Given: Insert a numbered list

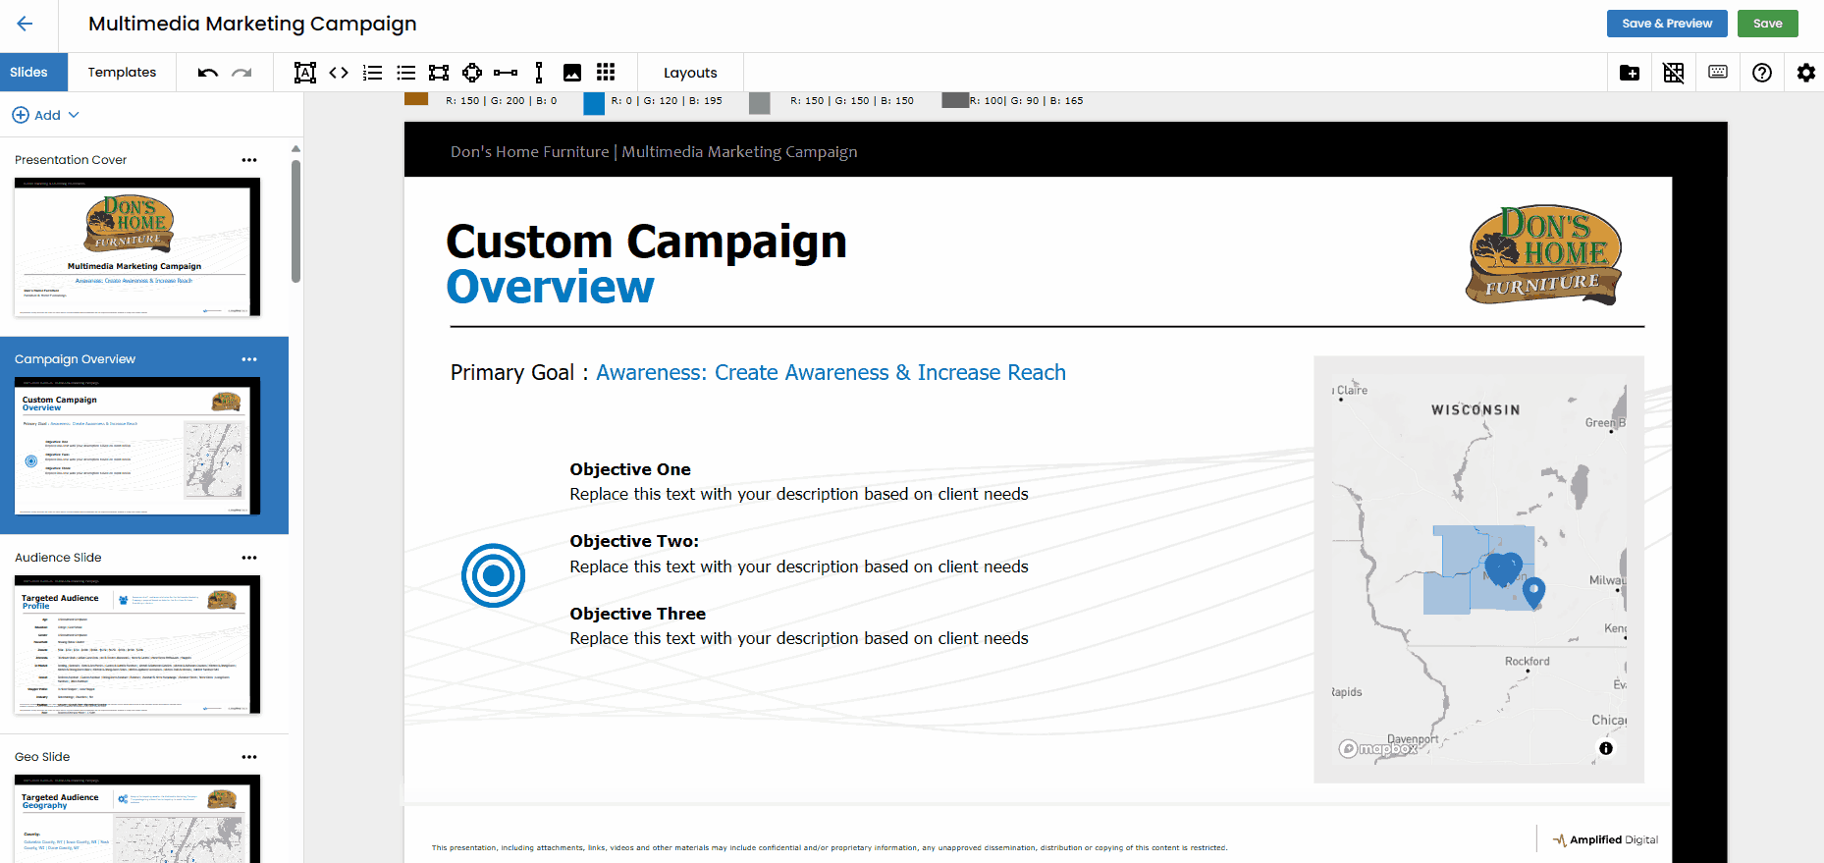Looking at the screenshot, I should click(x=372, y=73).
